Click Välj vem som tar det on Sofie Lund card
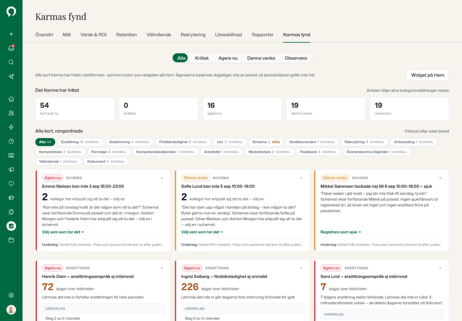This screenshot has width=462, height=321. (x=202, y=232)
